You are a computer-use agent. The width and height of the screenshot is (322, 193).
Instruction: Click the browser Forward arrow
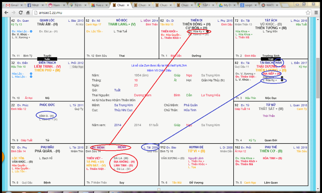[x=13, y=13]
